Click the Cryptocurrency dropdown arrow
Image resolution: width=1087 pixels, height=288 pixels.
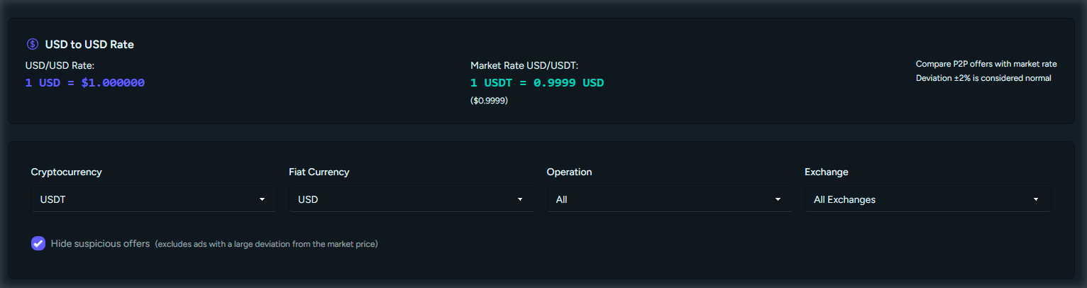tap(262, 199)
